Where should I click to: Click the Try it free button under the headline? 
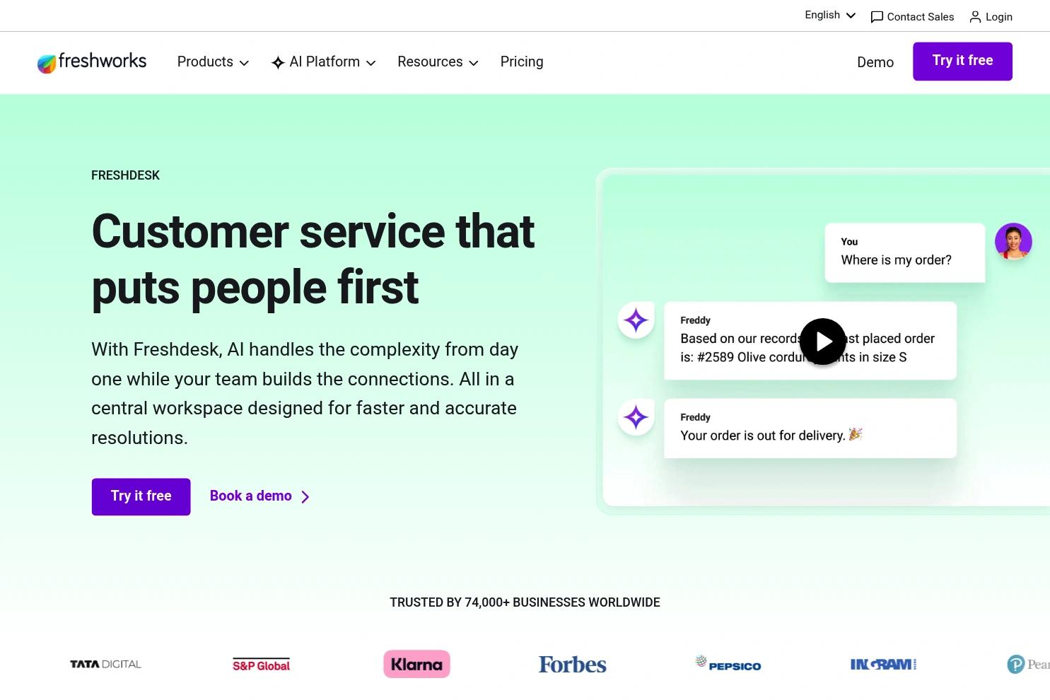tap(141, 496)
